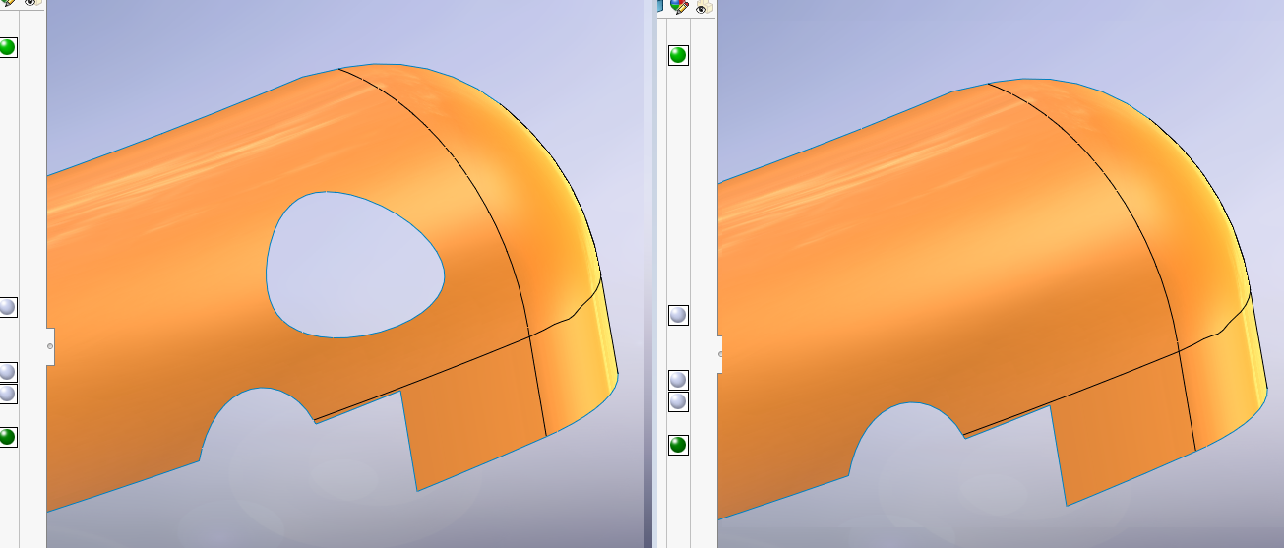Click the appearance color-wheel icon in right panel
This screenshot has width=1284, height=548.
(x=678, y=6)
